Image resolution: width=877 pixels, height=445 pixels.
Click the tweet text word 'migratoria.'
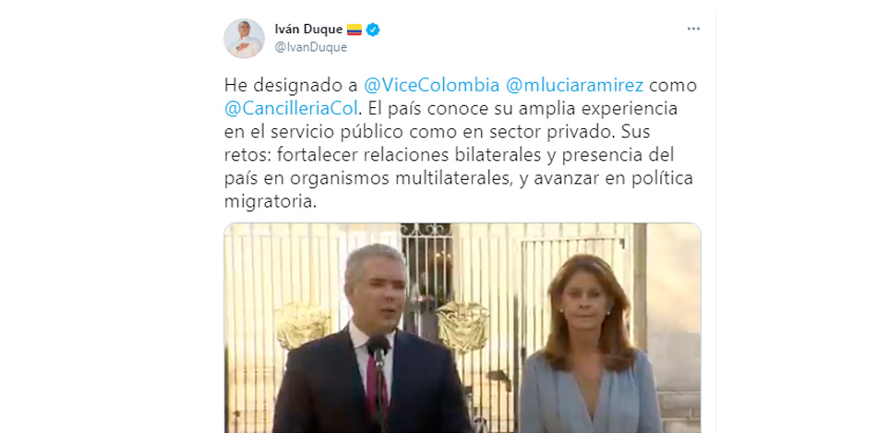(x=270, y=202)
